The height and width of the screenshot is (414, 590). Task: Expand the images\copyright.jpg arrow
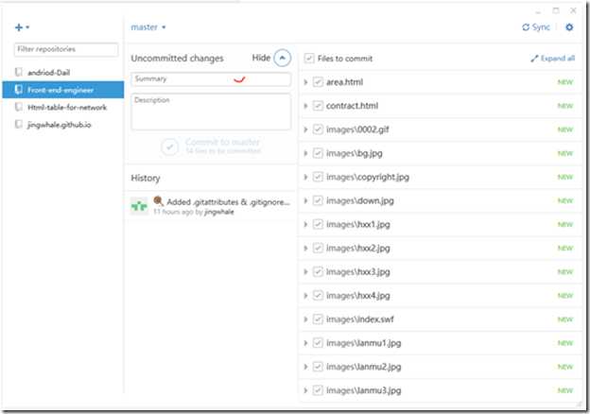point(305,177)
